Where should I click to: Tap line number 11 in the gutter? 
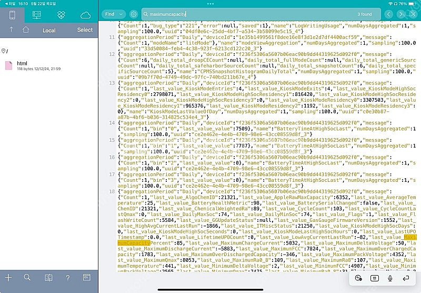112,37
